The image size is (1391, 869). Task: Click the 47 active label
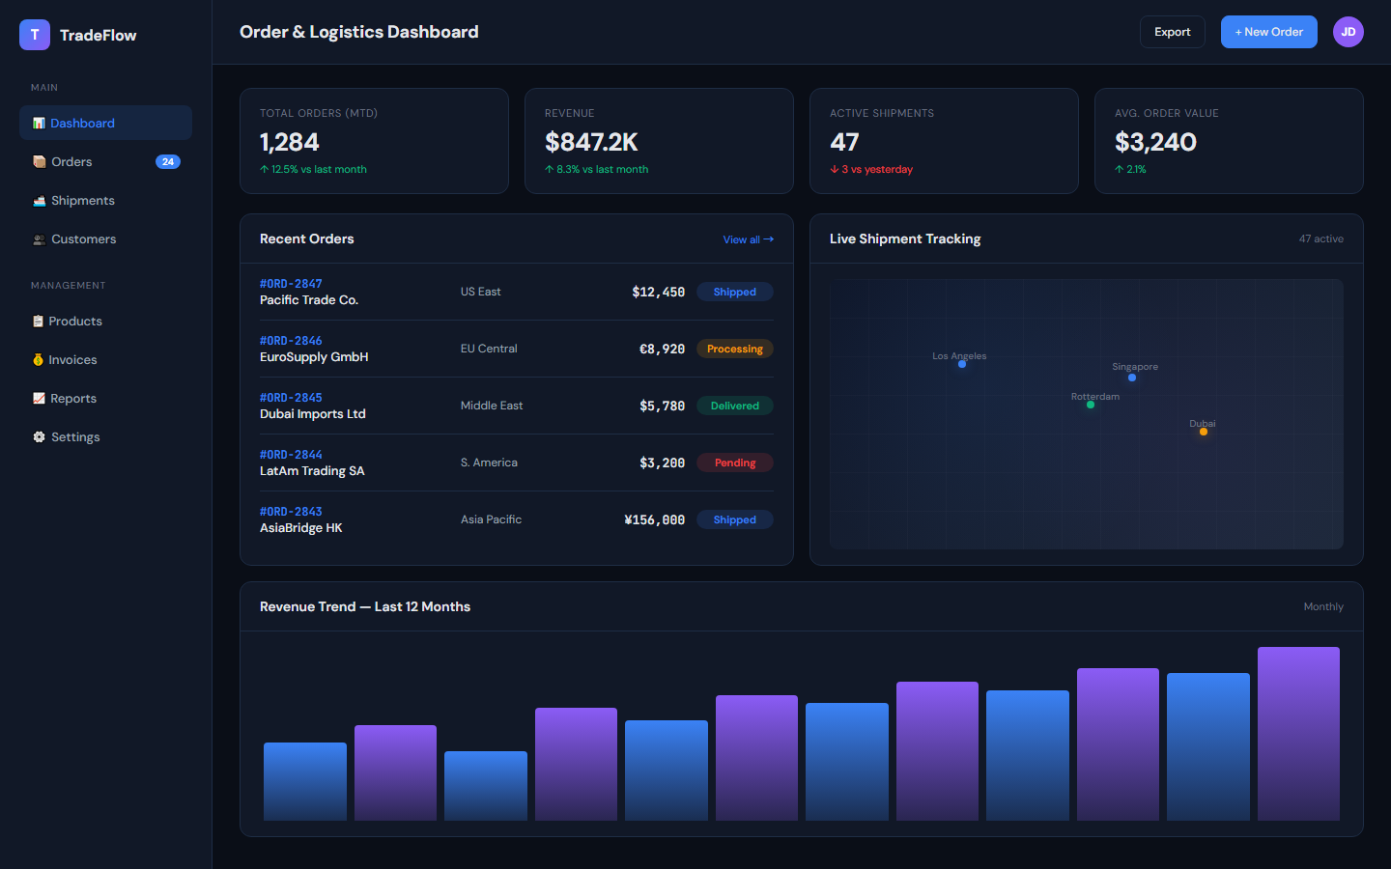pyautogui.click(x=1320, y=238)
